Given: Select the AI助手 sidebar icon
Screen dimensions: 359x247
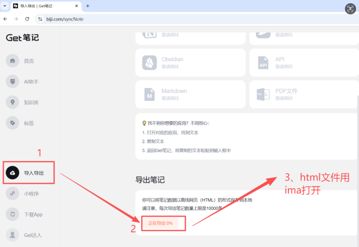Looking at the screenshot, I should pyautogui.click(x=12, y=81).
